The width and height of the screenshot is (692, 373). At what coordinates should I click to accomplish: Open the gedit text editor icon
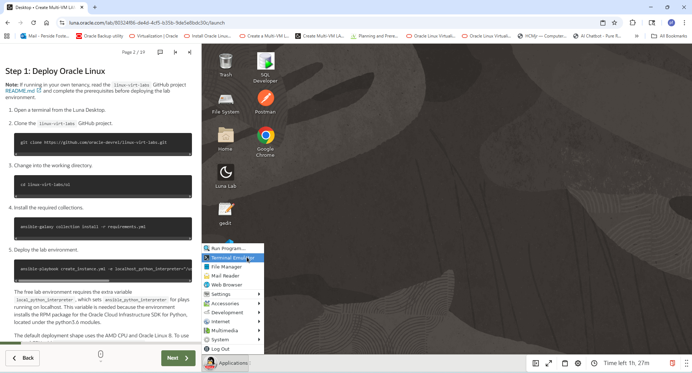click(226, 210)
